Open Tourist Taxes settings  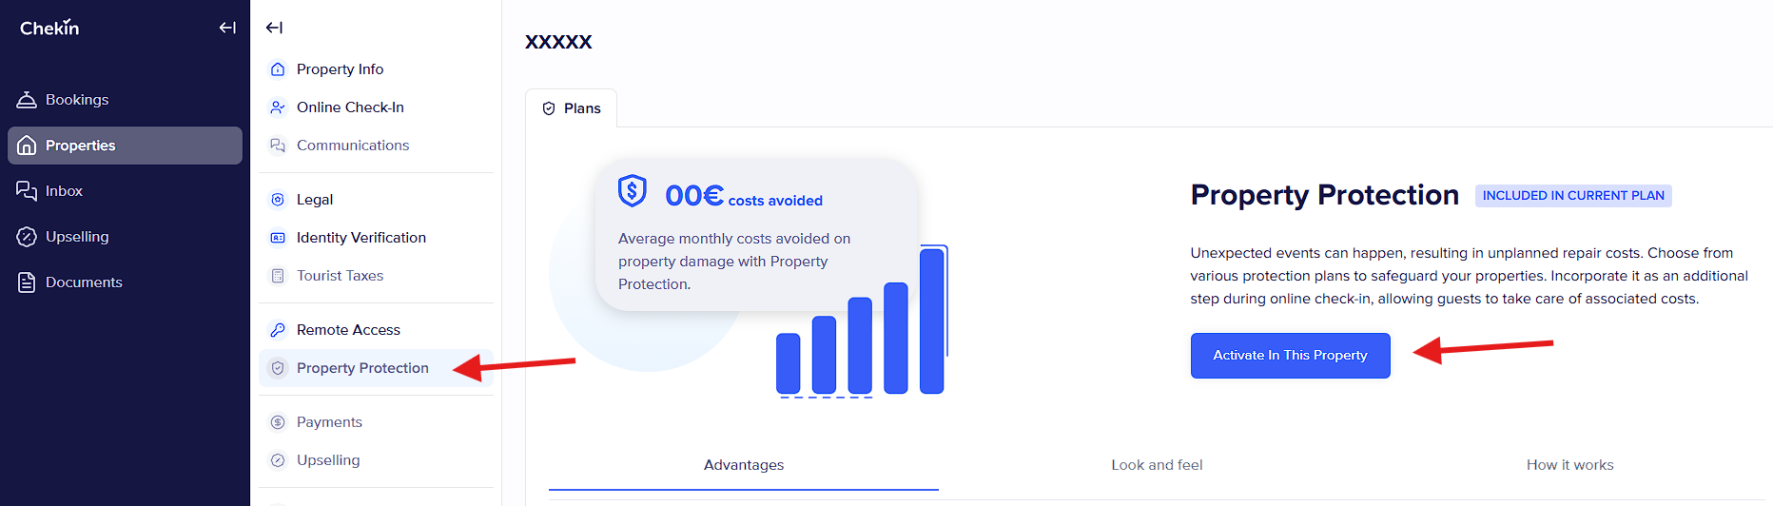(x=340, y=276)
